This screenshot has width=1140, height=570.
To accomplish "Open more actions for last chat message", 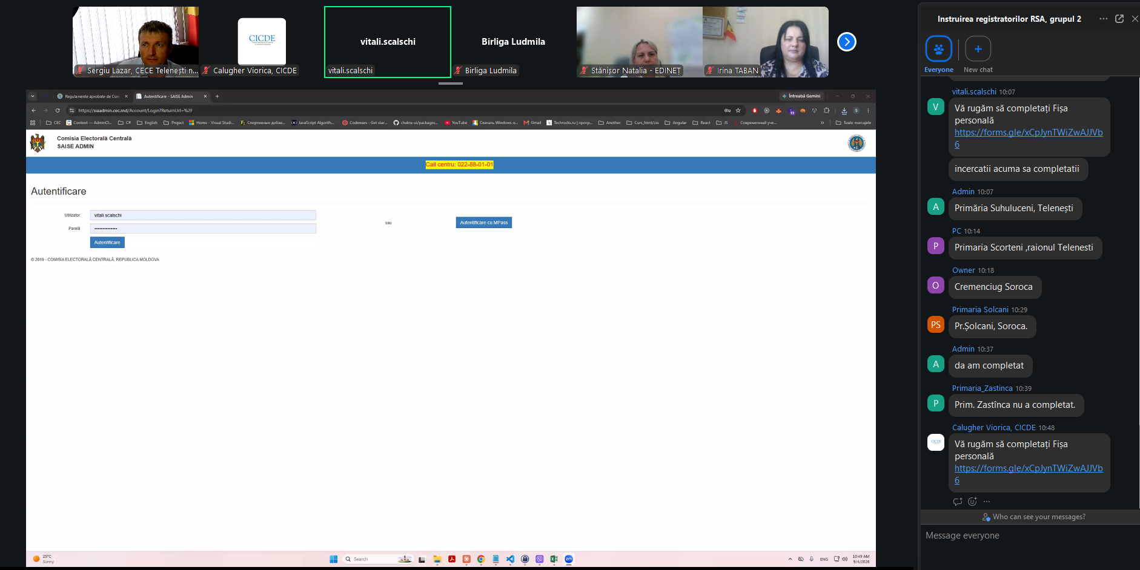I will (x=987, y=502).
